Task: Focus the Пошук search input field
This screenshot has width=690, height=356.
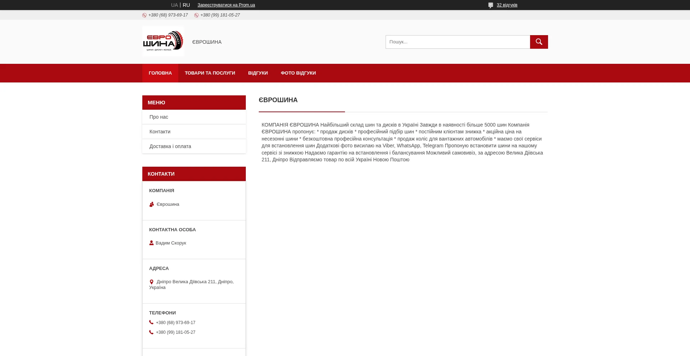Action: [x=457, y=42]
